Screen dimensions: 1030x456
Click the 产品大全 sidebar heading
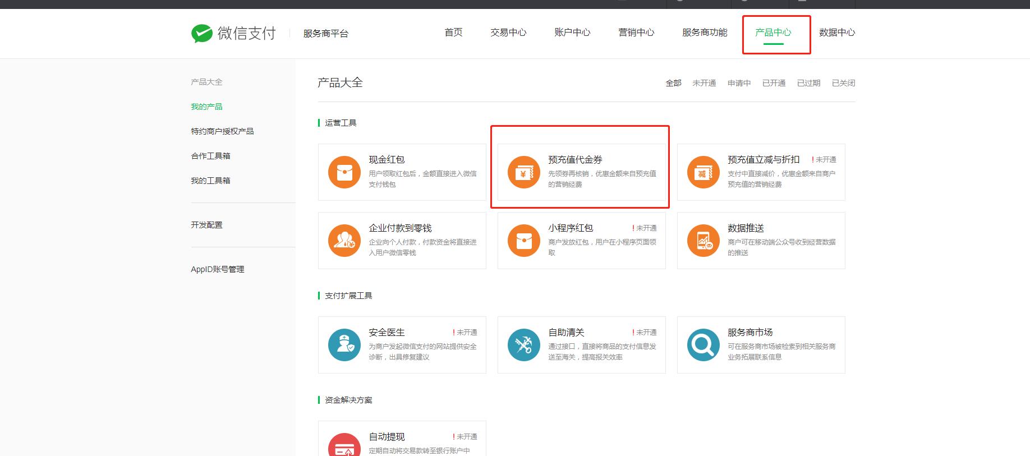coord(206,82)
